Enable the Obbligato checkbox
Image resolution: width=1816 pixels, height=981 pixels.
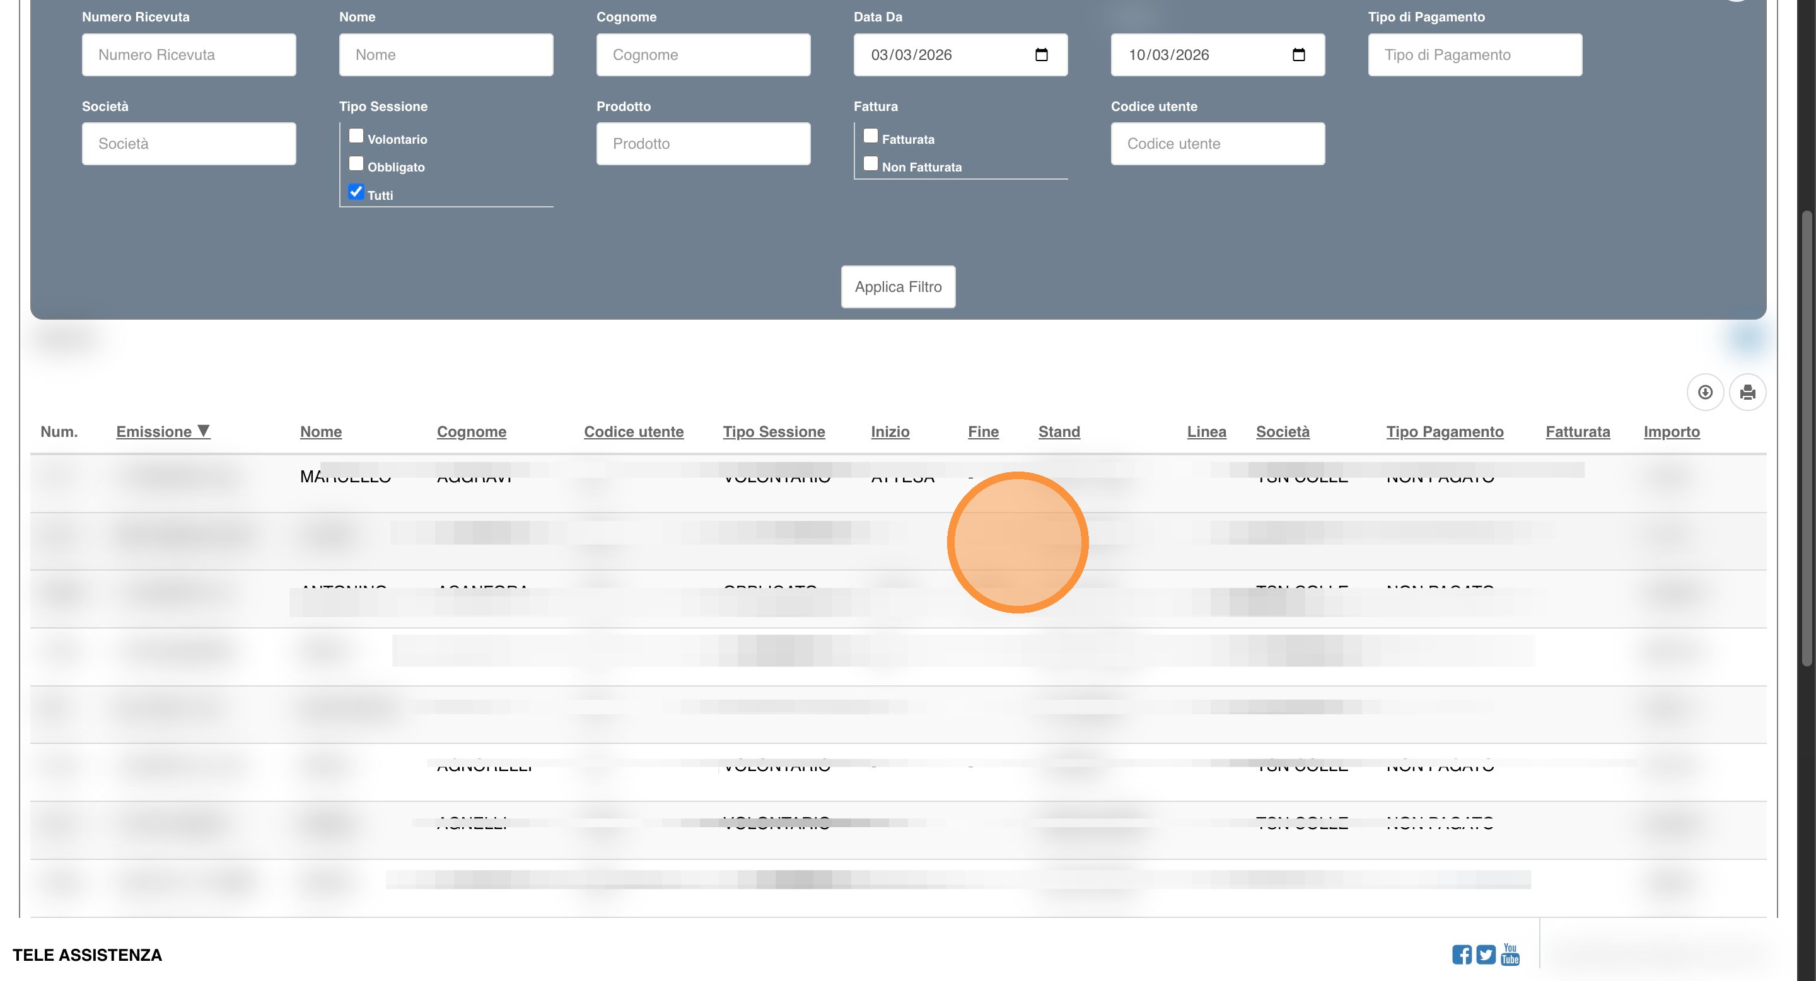click(356, 164)
